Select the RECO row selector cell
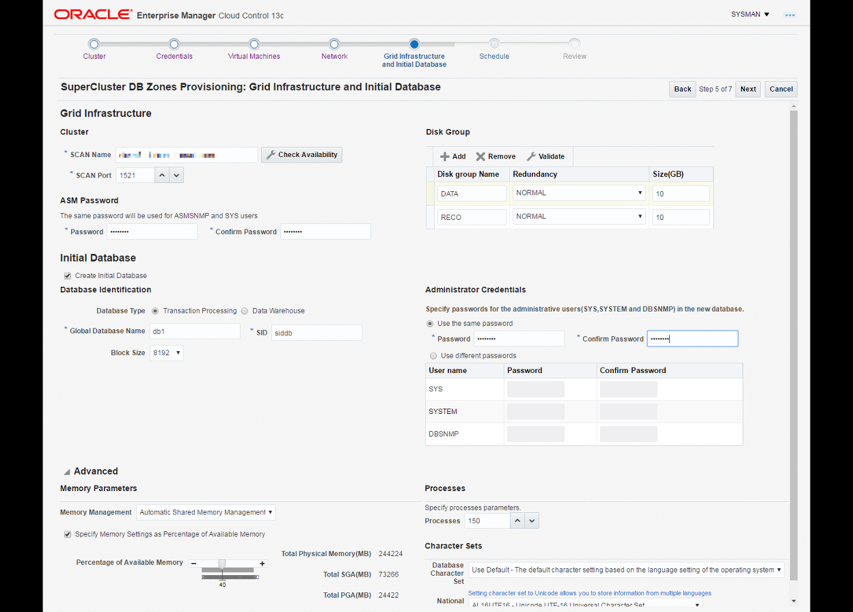 pos(430,217)
